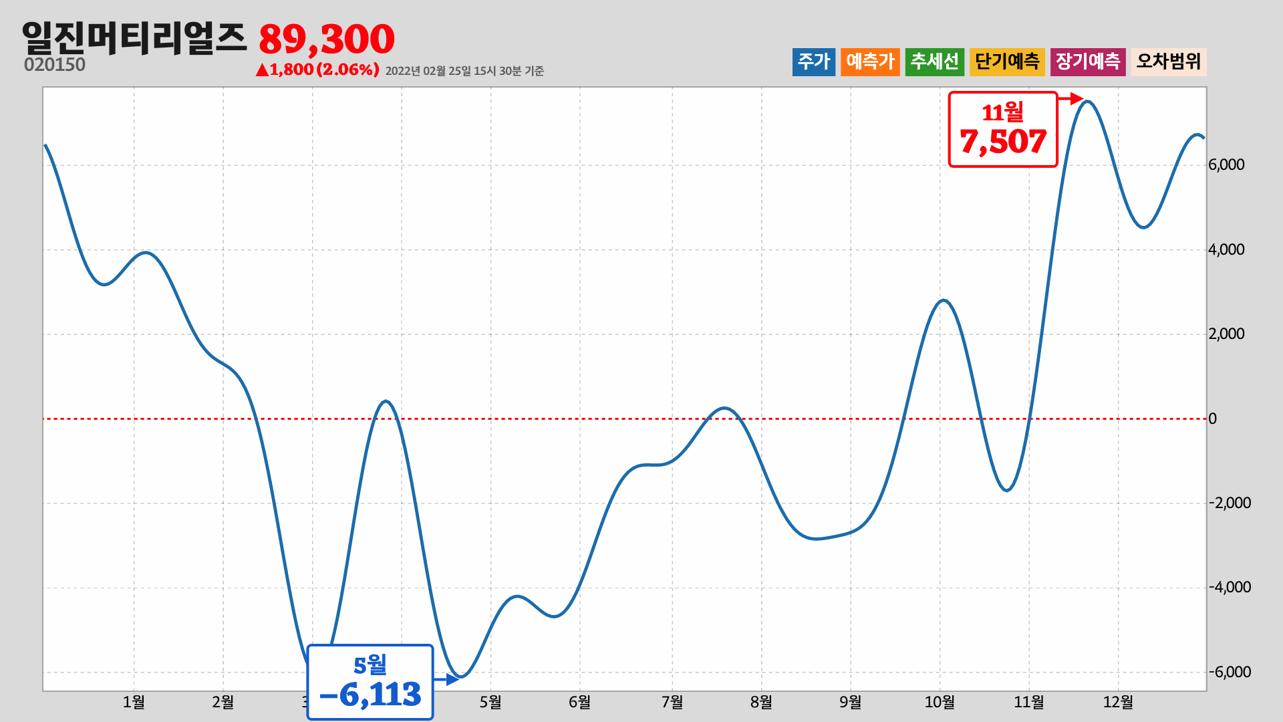
Task: Click the 2월 x-axis label
Action: point(223,702)
